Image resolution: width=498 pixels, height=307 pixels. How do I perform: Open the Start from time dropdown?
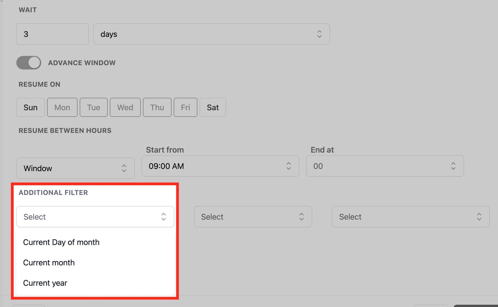[x=220, y=166]
